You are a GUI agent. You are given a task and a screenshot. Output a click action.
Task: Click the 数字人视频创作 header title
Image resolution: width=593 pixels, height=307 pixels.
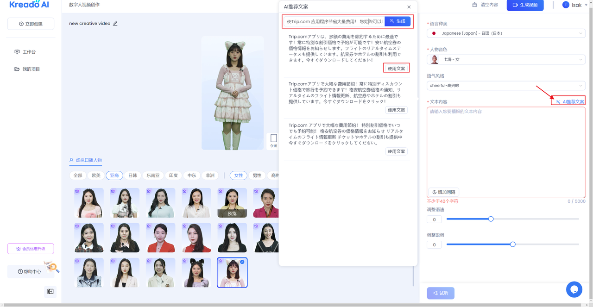(84, 5)
